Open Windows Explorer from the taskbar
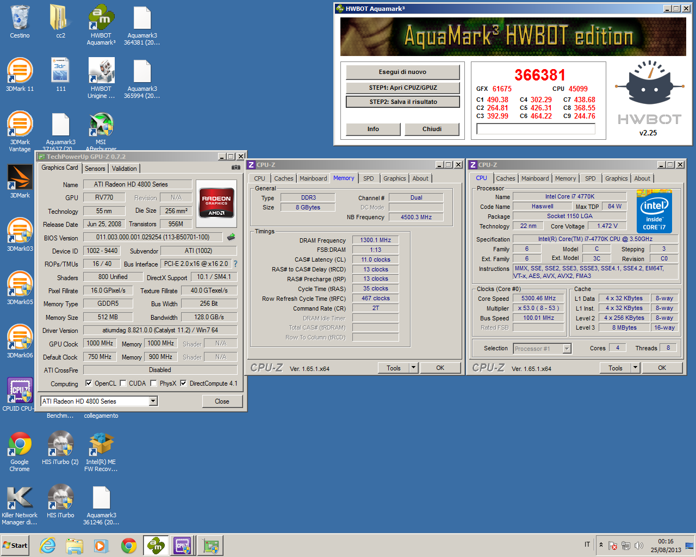Image resolution: width=696 pixels, height=557 pixels. point(74,546)
